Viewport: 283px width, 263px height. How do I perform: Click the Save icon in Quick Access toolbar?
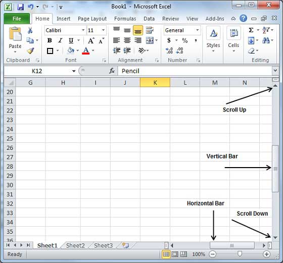pyautogui.click(x=20, y=7)
